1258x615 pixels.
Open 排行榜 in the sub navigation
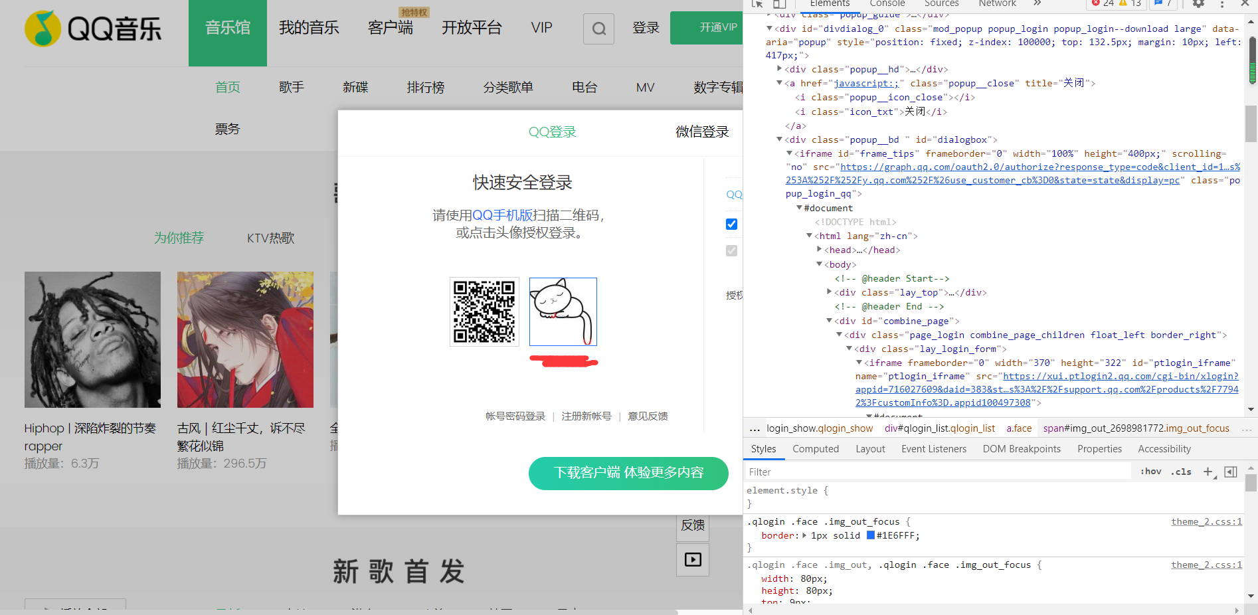click(426, 87)
